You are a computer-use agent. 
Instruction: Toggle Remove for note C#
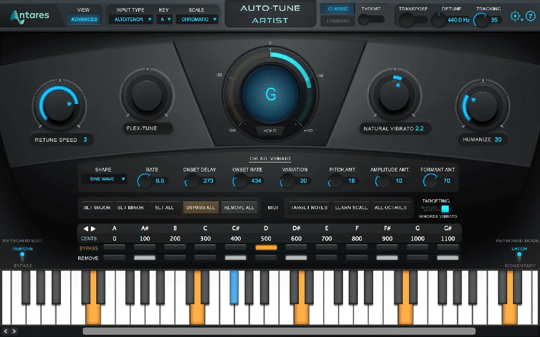coord(236,258)
